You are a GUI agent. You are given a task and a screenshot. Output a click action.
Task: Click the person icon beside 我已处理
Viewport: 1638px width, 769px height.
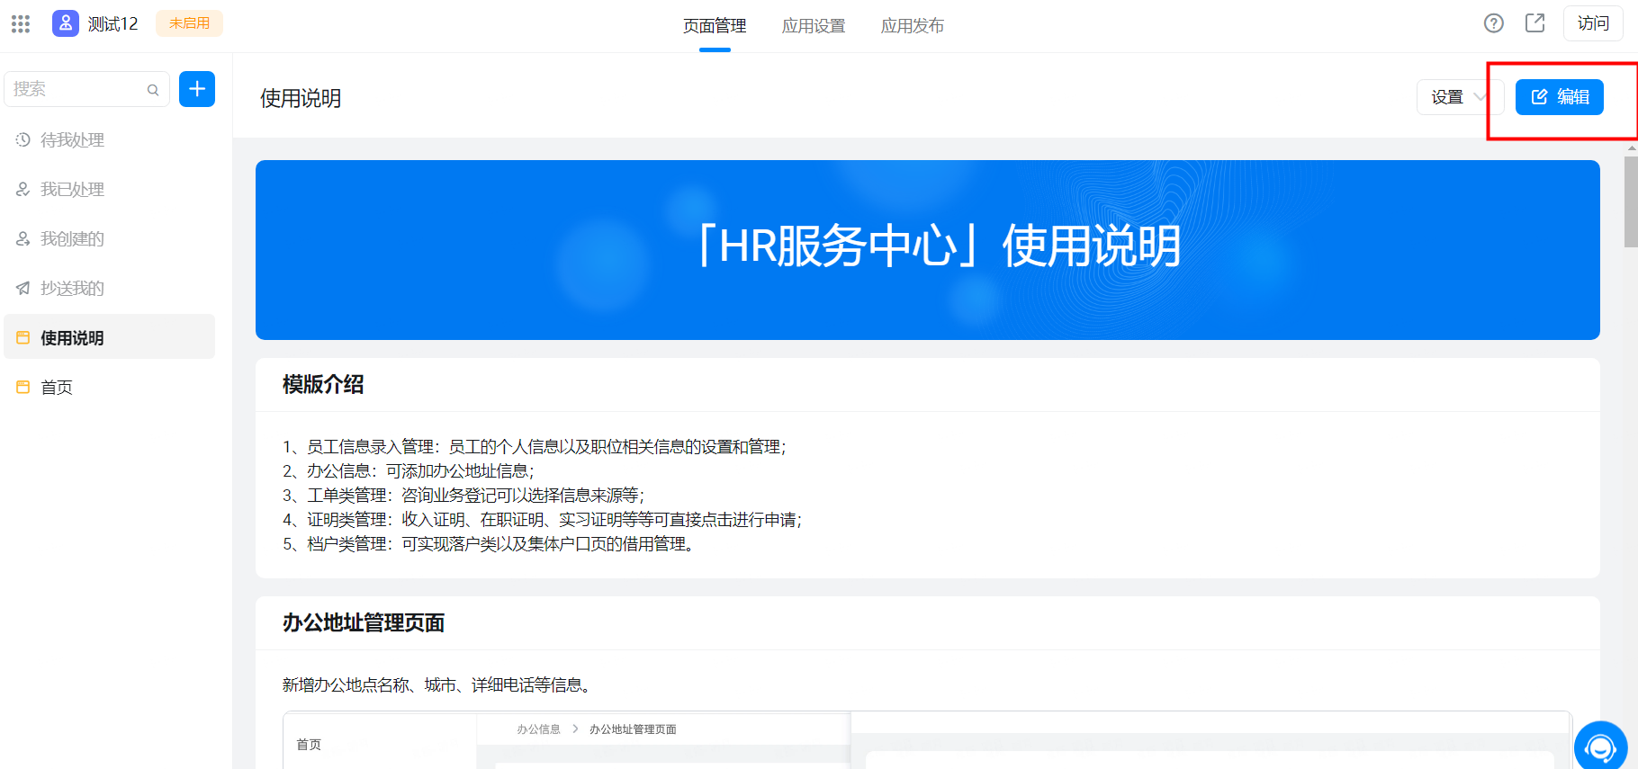click(23, 189)
